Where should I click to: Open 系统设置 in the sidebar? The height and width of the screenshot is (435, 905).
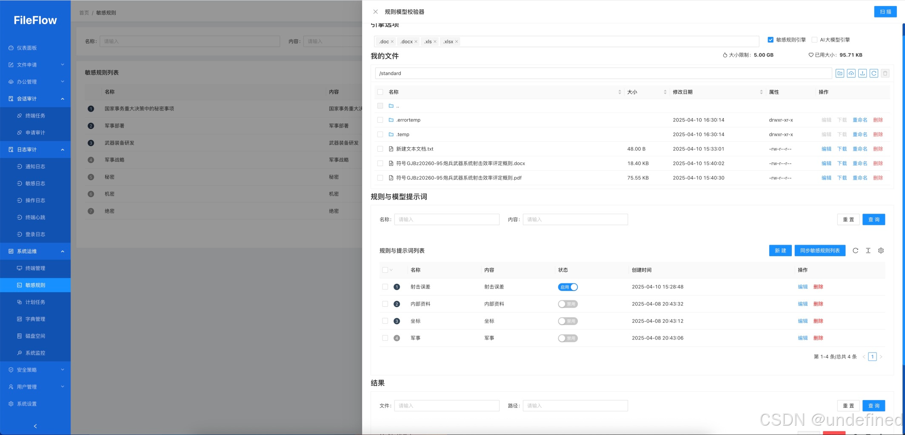35,404
